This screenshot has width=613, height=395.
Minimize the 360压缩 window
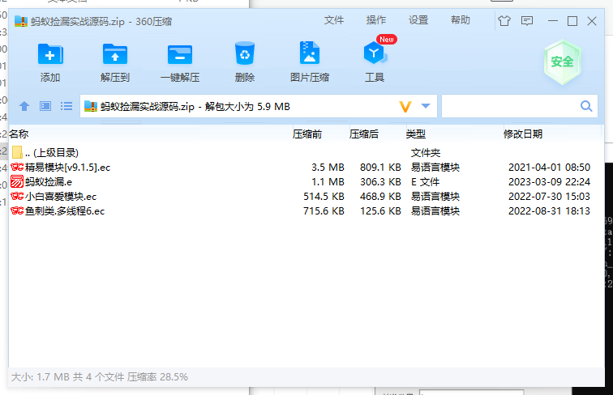point(553,21)
